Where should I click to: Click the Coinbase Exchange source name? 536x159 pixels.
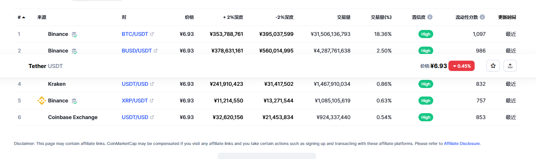73,117
